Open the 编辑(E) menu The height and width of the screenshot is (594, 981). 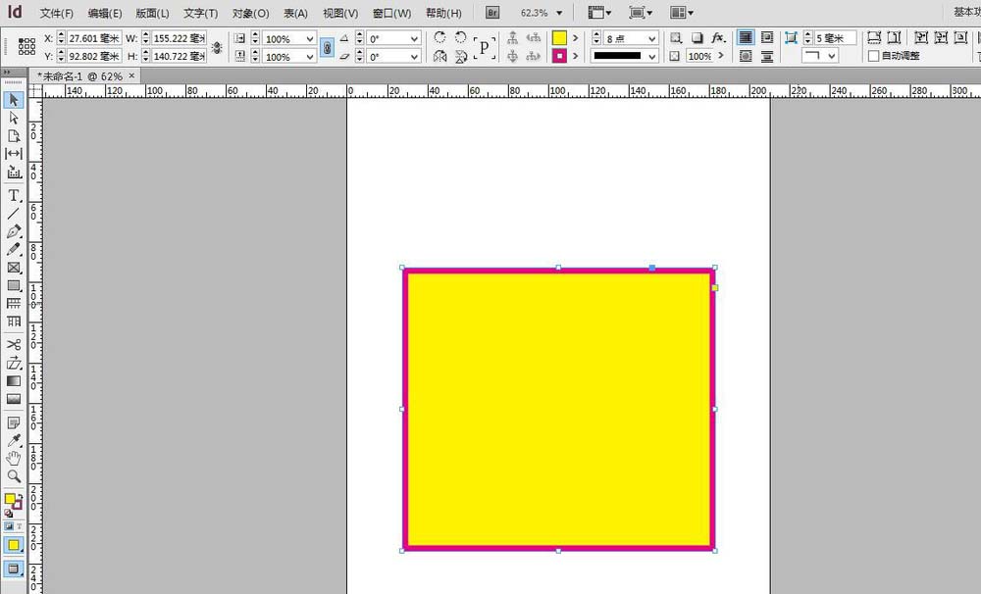[105, 13]
